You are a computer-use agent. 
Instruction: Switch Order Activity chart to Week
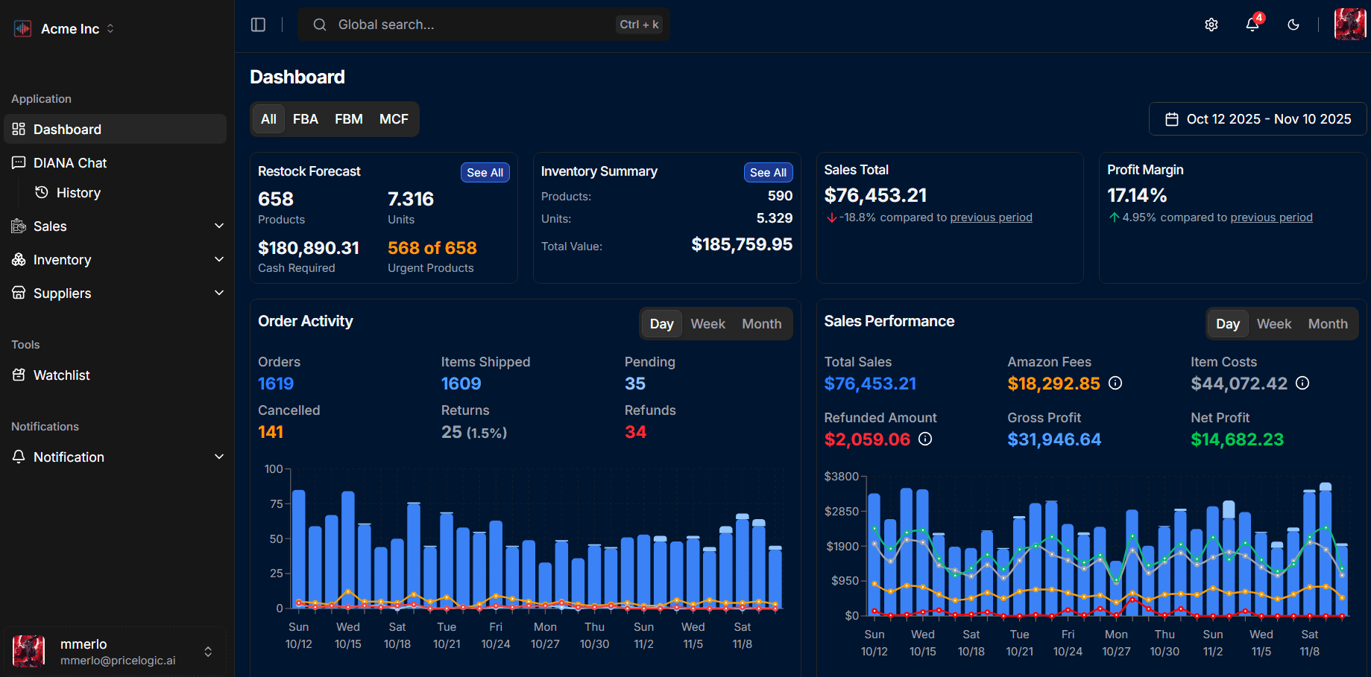point(707,324)
